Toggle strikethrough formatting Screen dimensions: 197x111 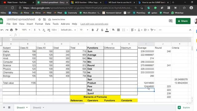[x=102, y=30]
